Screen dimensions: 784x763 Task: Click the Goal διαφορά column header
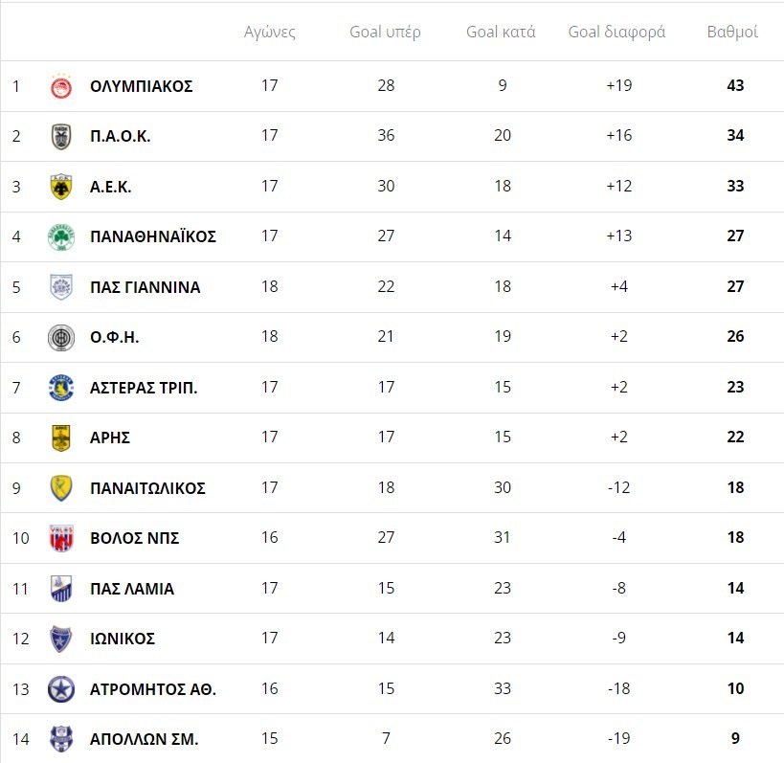tap(616, 32)
